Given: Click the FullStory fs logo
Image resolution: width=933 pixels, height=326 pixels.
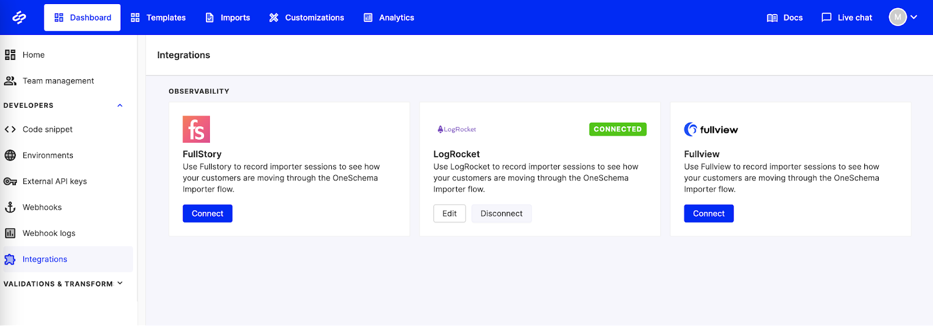Looking at the screenshot, I should pos(196,129).
